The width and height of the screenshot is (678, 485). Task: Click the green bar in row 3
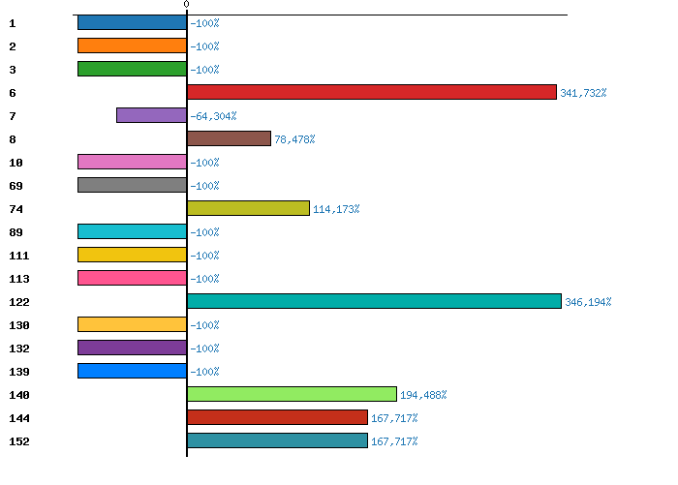coord(132,69)
